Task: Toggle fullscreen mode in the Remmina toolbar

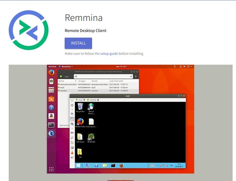Action: (72, 105)
